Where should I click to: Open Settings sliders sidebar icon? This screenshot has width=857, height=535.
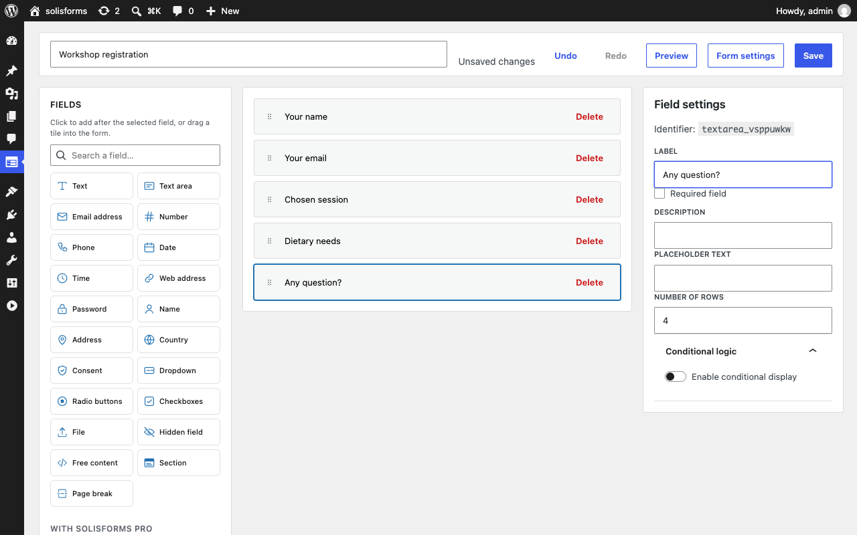click(x=11, y=283)
